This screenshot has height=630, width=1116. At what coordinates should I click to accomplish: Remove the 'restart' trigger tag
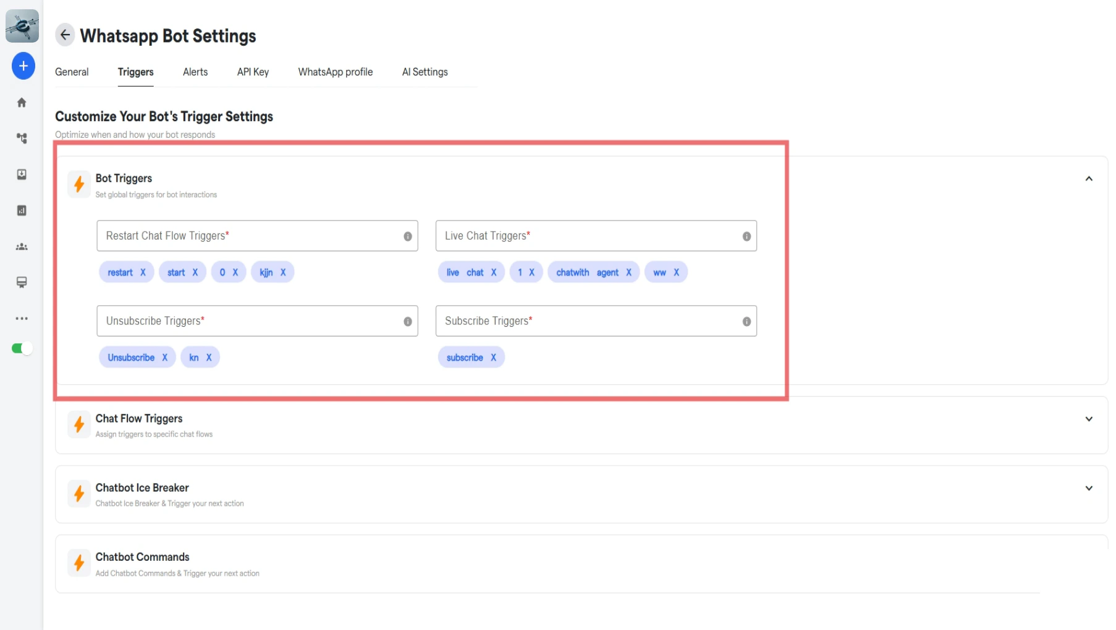(143, 272)
